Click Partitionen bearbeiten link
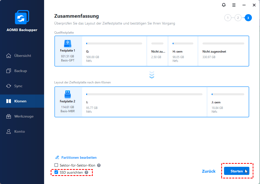 79,157
